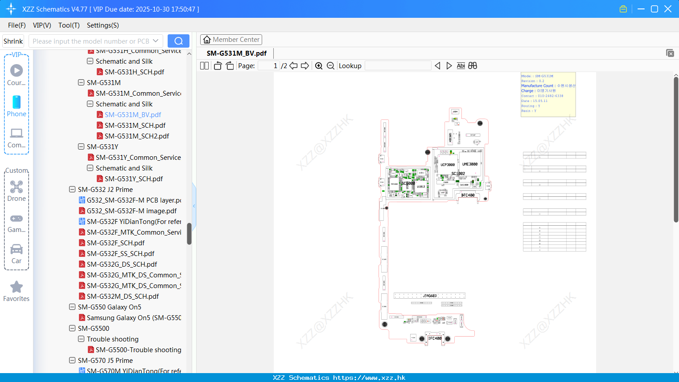Click the blue search button
This screenshot has width=679, height=382.
click(178, 41)
